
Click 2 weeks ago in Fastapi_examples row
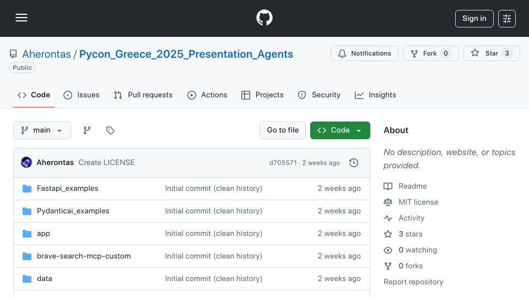(339, 188)
